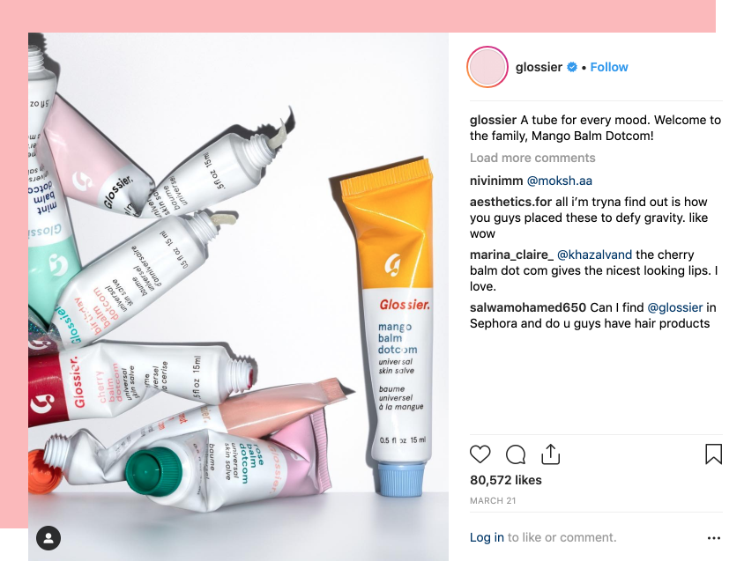Open comments with the speech bubble icon

coord(516,454)
